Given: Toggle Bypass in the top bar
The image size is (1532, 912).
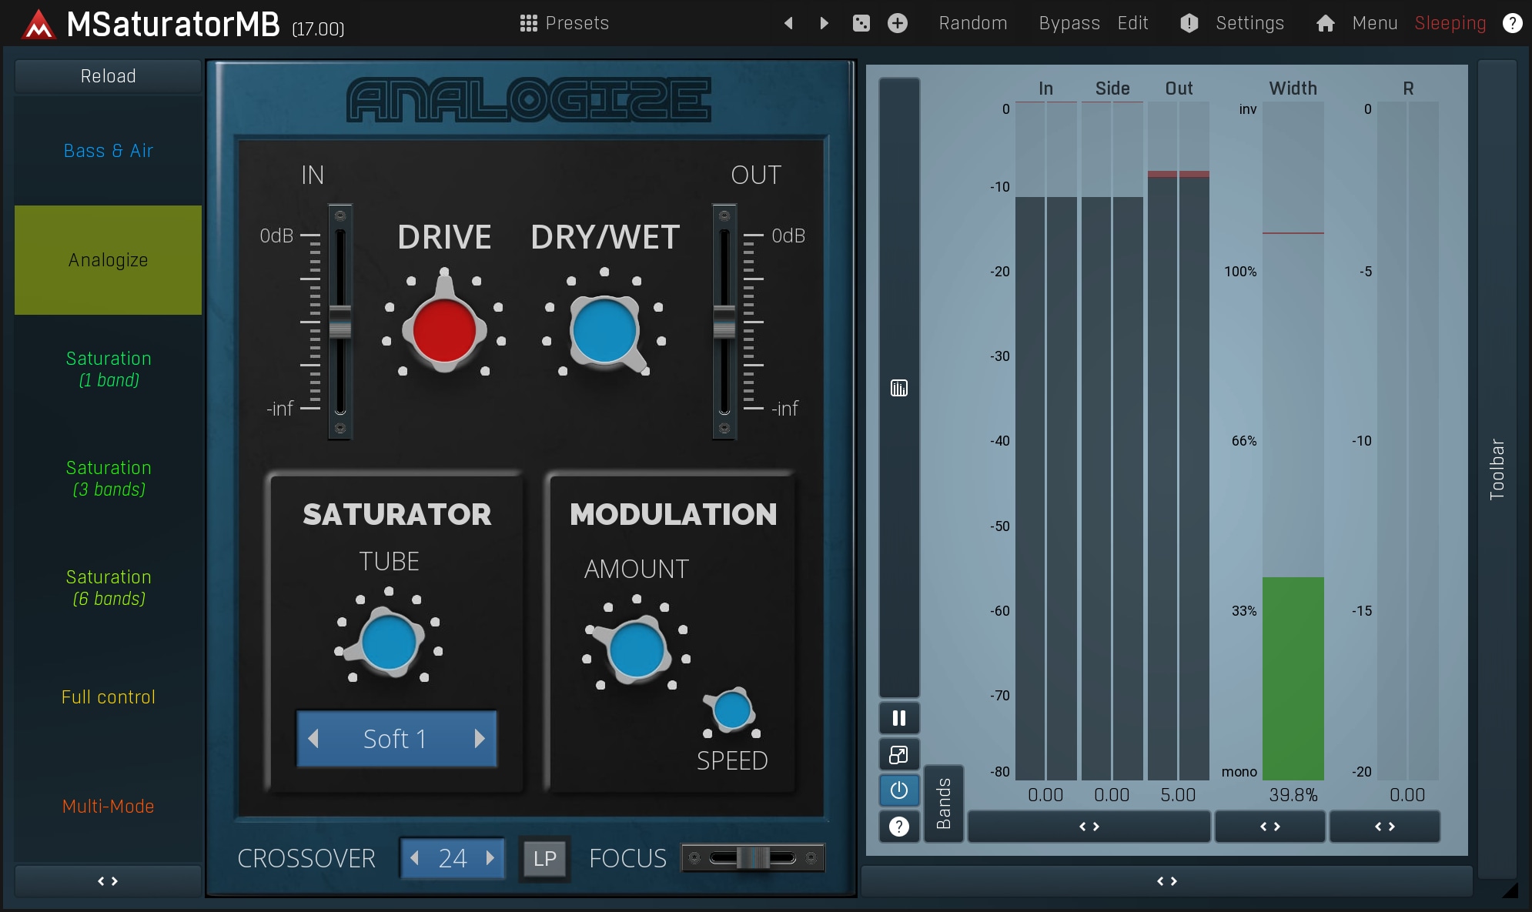Looking at the screenshot, I should tap(1069, 23).
